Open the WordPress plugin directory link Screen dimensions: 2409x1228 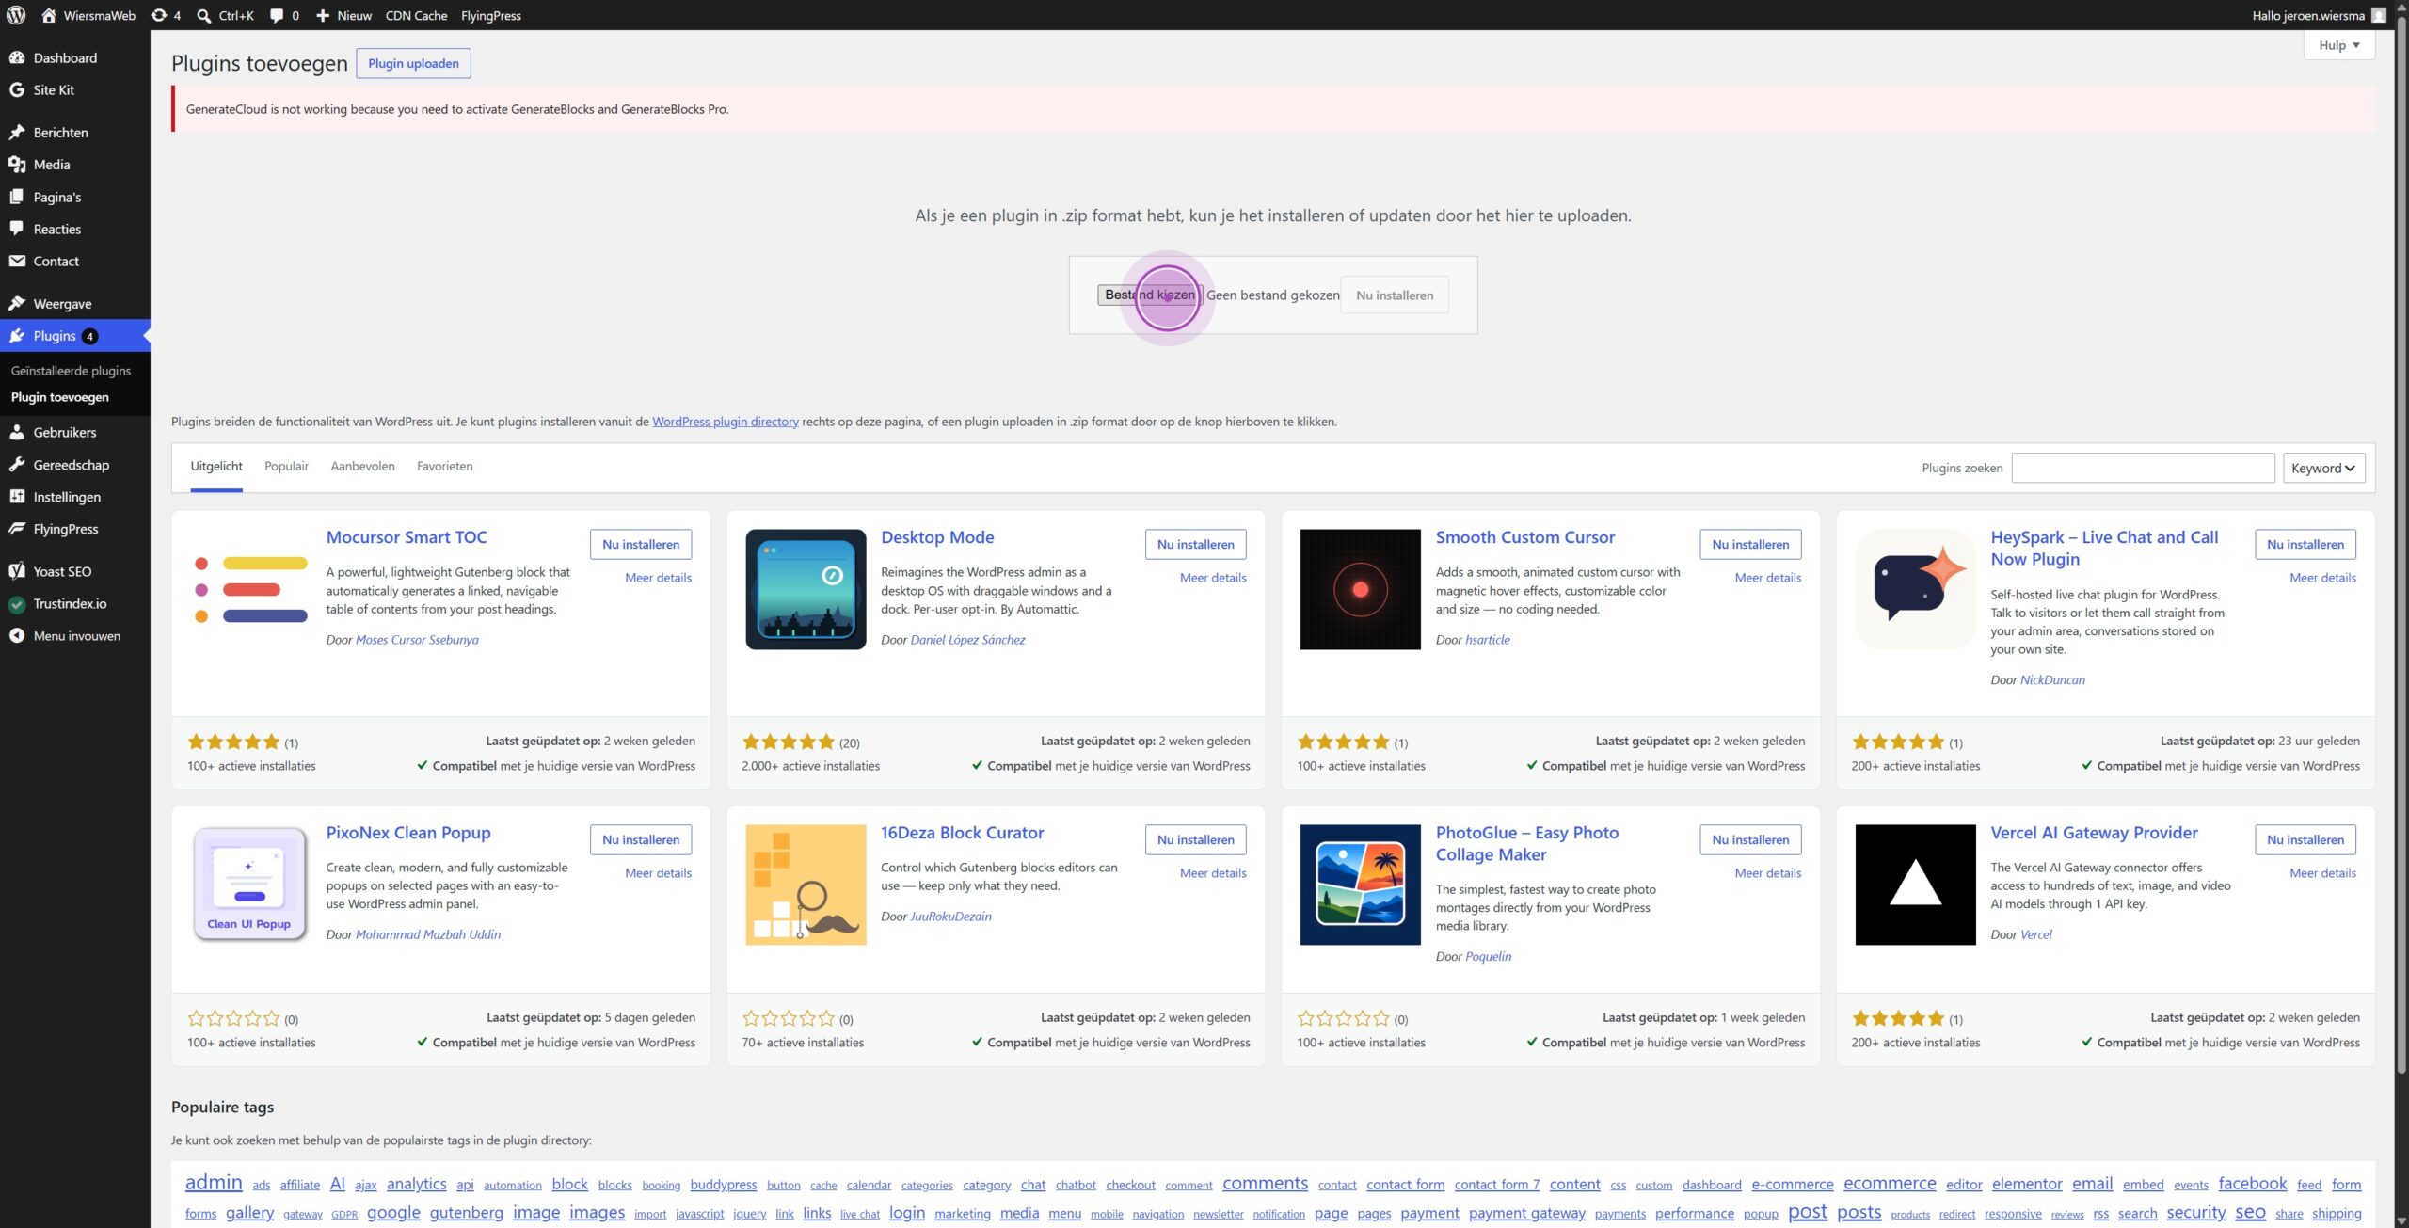pyautogui.click(x=725, y=422)
